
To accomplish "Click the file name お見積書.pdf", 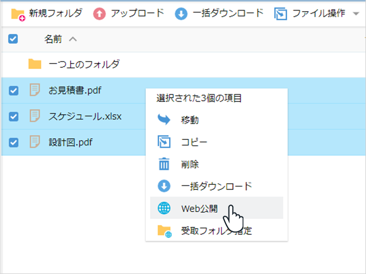I will (x=75, y=90).
